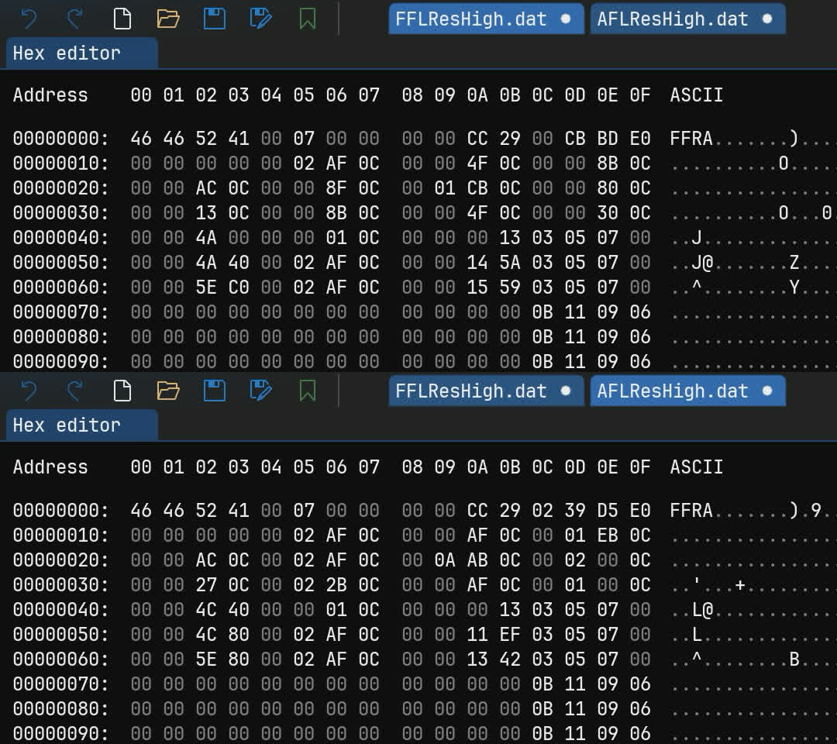The height and width of the screenshot is (744, 837).
Task: Select byte 39 in the first row of the AFLResHigh view
Action: tap(575, 511)
